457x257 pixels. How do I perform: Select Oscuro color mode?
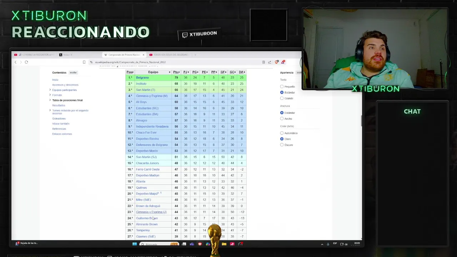click(x=282, y=145)
